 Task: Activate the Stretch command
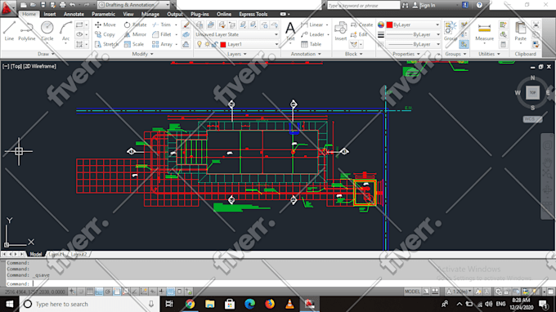106,44
